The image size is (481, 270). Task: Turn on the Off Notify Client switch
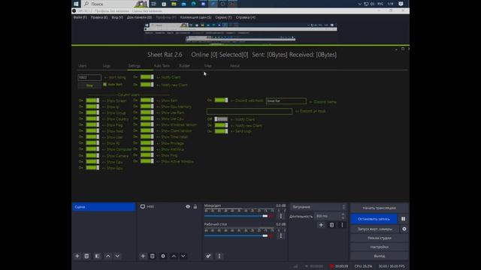pyautogui.click(x=221, y=119)
